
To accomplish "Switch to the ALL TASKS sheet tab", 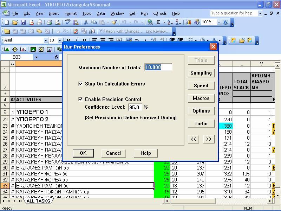I will (x=38, y=201).
